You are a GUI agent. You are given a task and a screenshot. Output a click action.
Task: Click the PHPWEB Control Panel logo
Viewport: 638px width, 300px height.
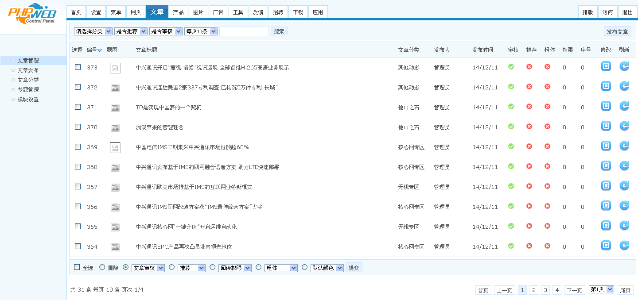(32, 14)
